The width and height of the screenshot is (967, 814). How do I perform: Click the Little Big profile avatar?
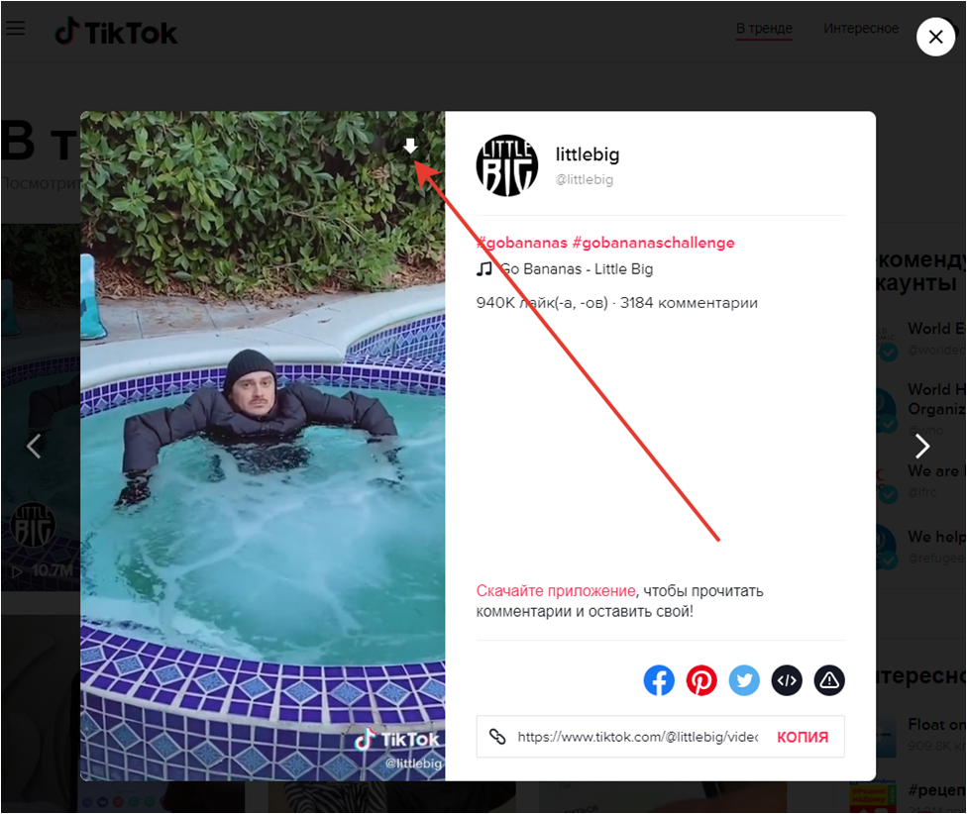click(x=507, y=165)
